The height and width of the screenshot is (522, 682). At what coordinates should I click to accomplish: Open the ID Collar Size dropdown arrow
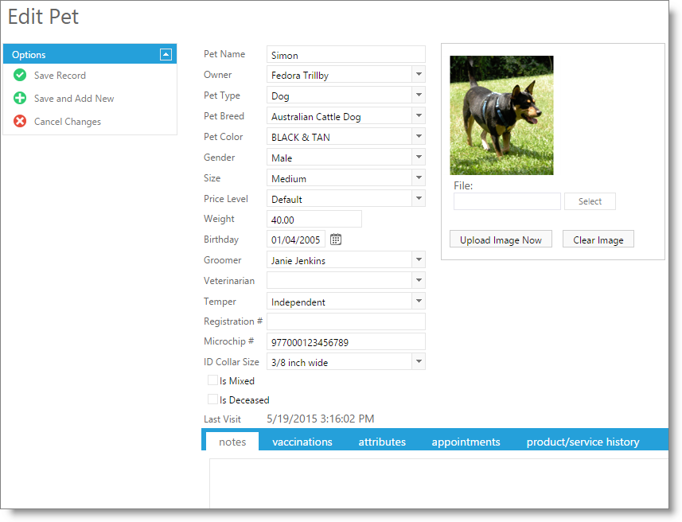pyautogui.click(x=419, y=361)
